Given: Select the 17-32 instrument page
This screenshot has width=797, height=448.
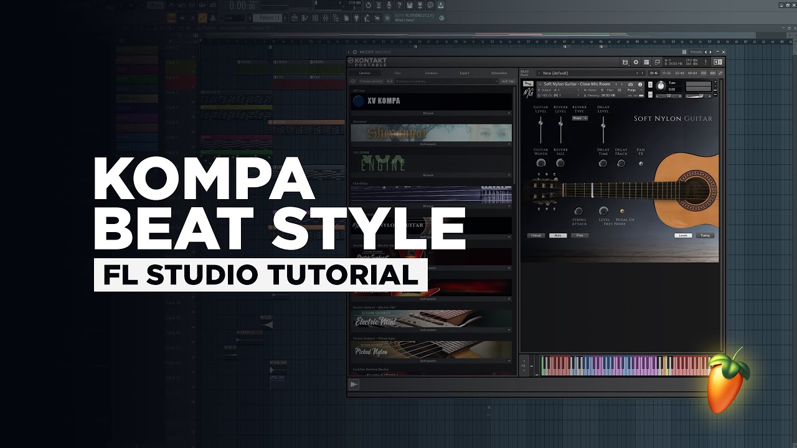Looking at the screenshot, I should [666, 73].
